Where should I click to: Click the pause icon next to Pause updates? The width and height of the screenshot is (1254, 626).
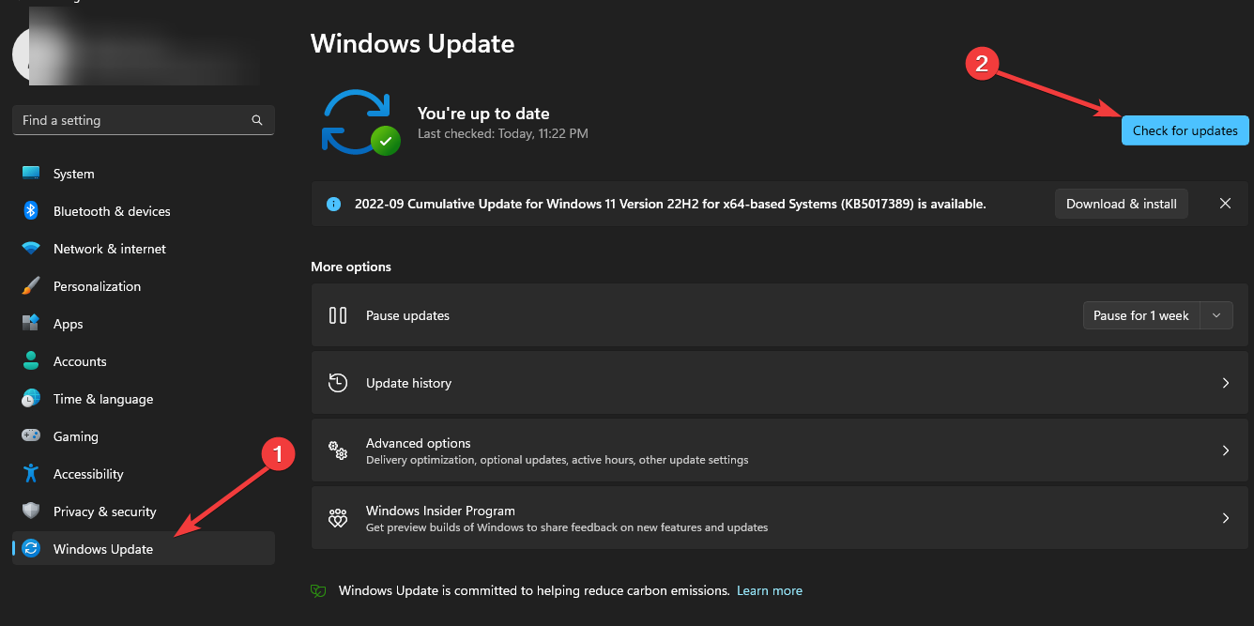point(338,315)
